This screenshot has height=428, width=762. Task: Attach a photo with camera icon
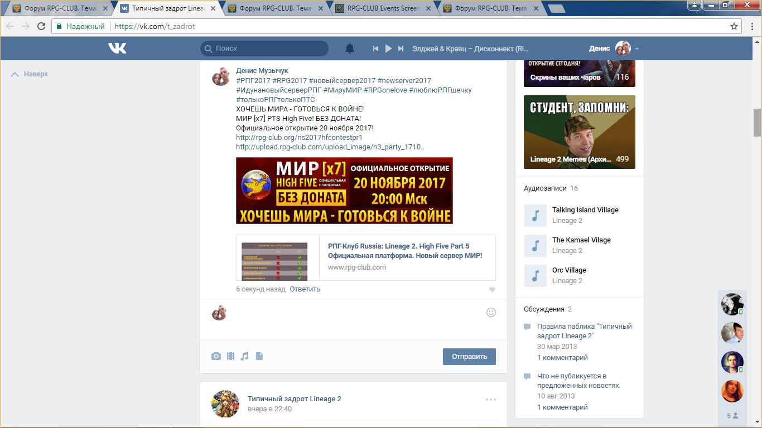(216, 356)
